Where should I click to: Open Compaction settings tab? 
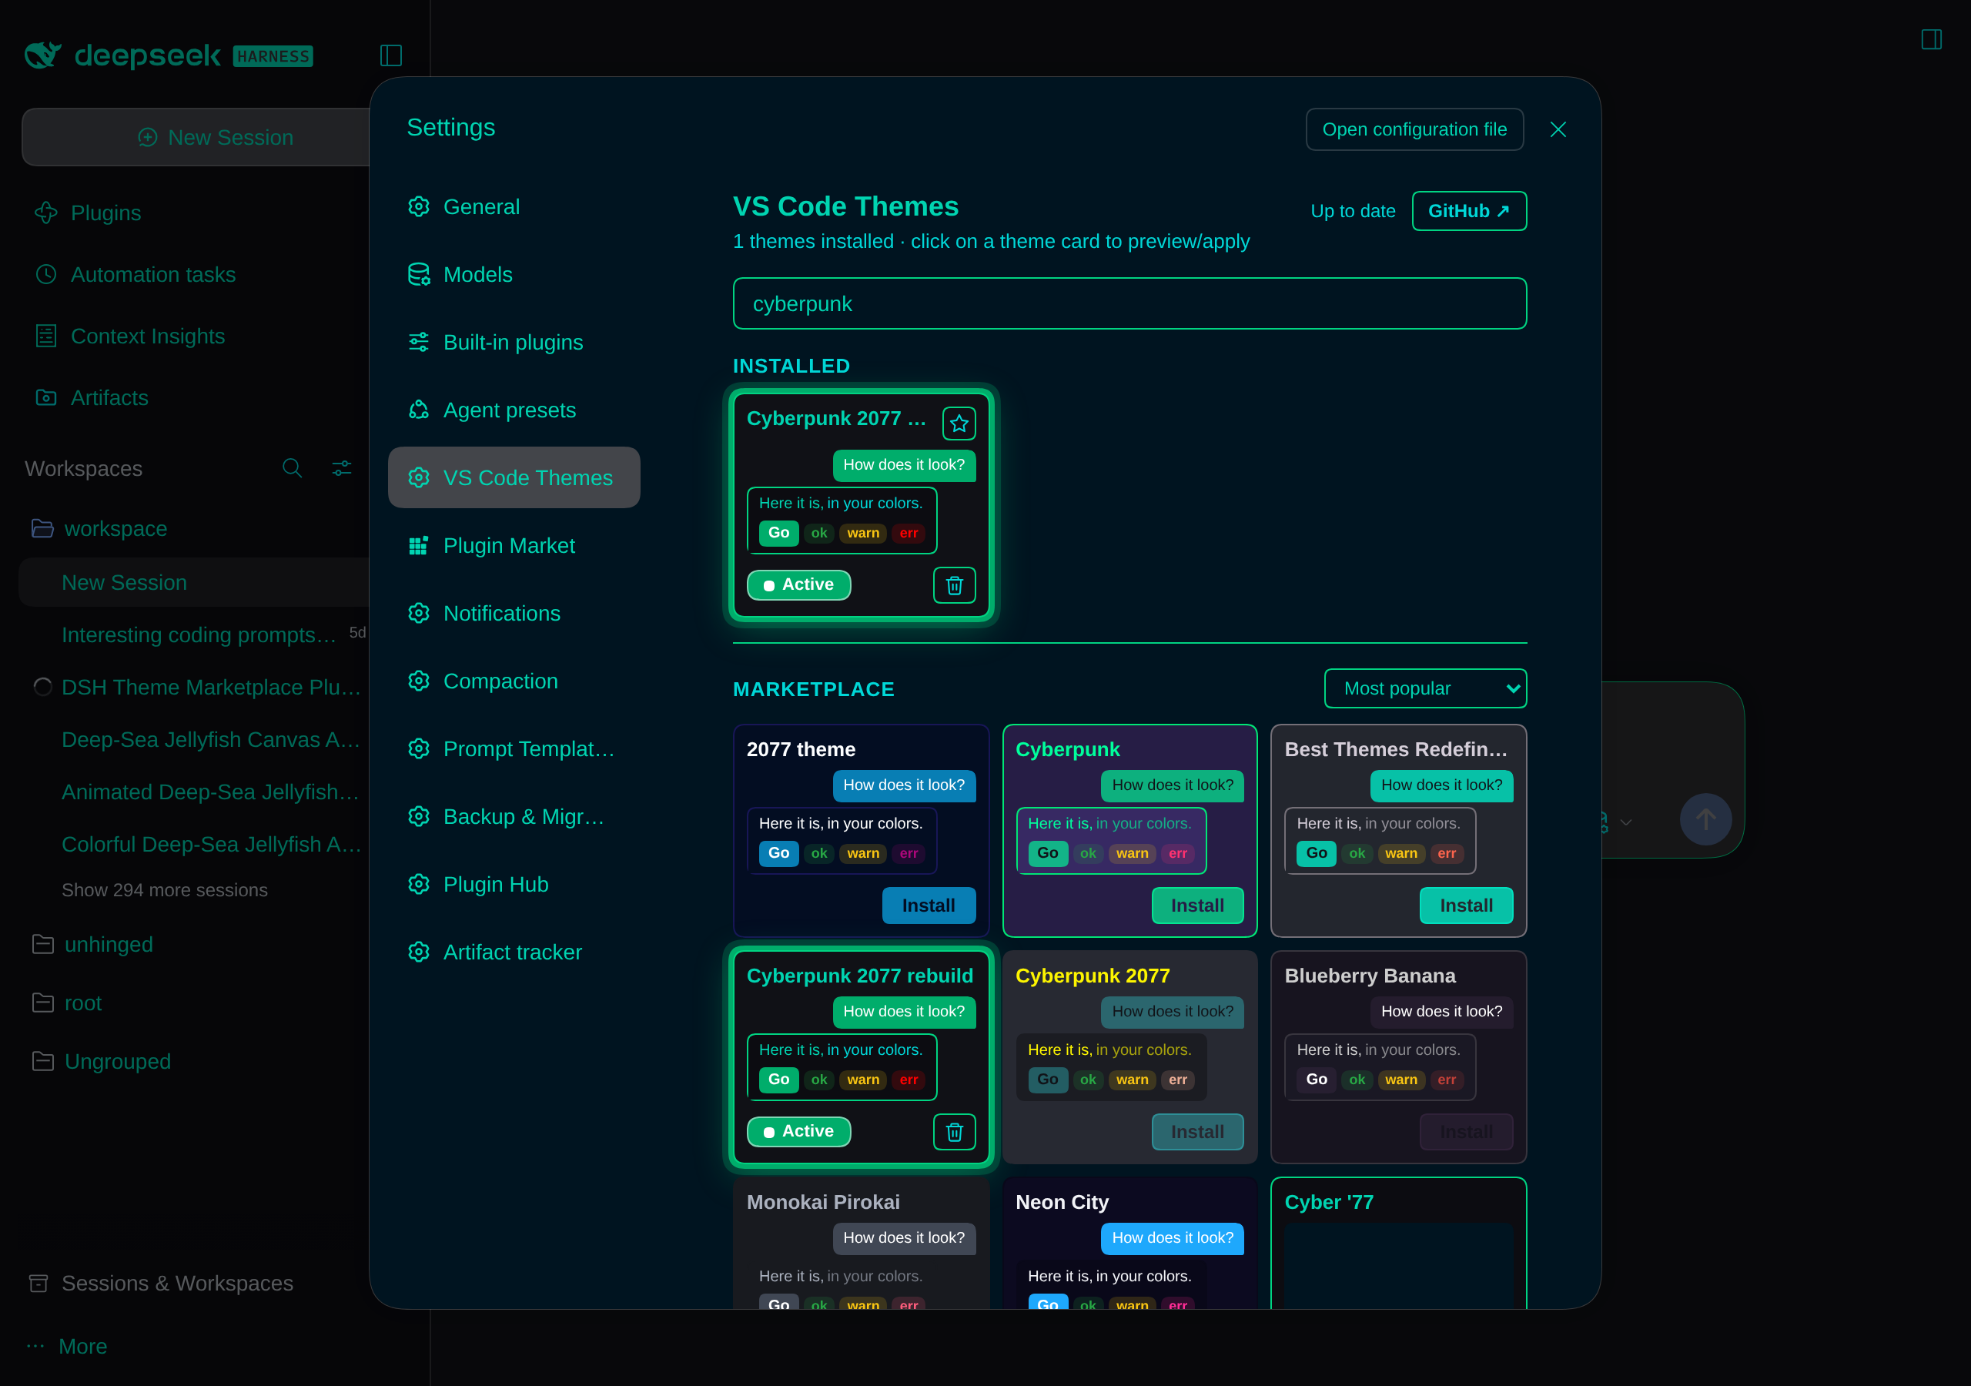514,681
